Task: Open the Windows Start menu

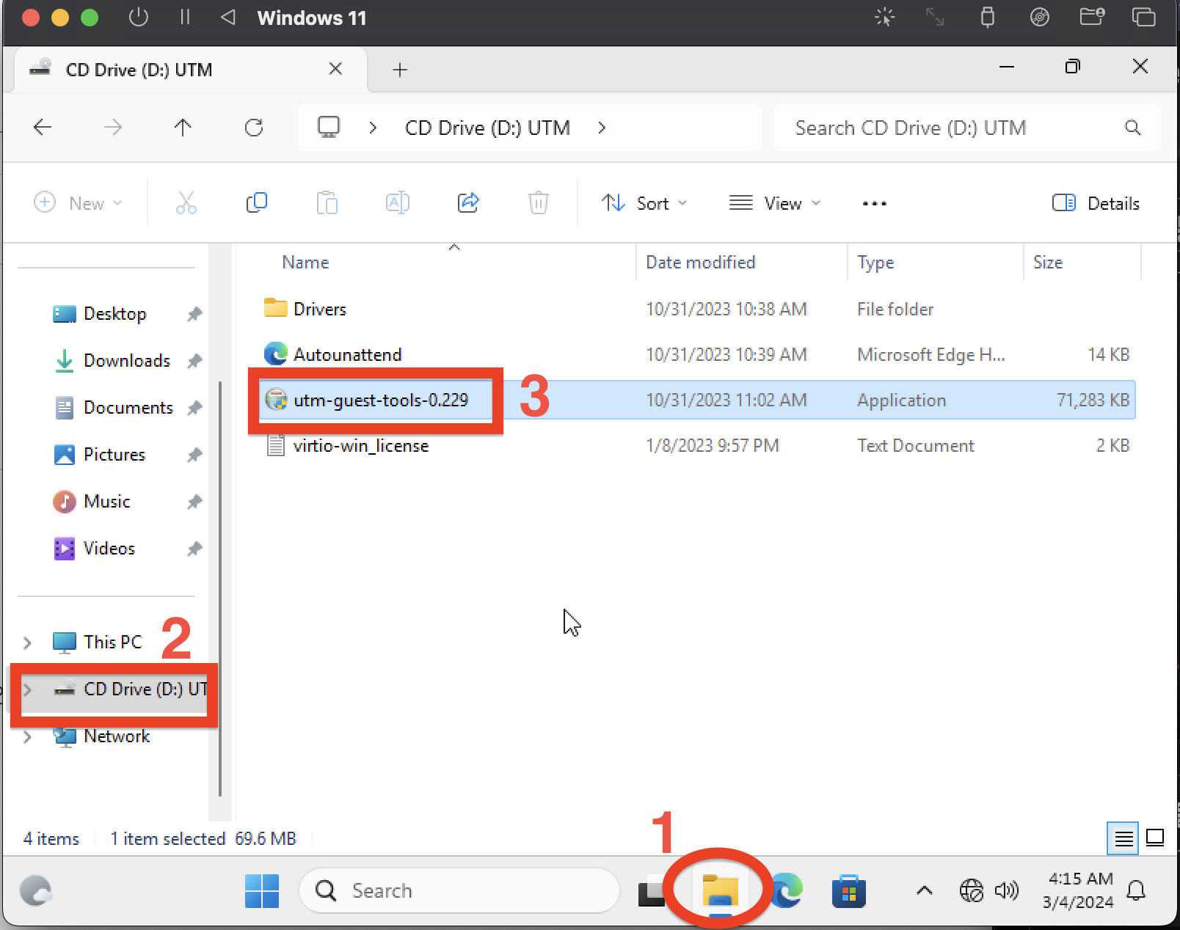Action: [261, 891]
